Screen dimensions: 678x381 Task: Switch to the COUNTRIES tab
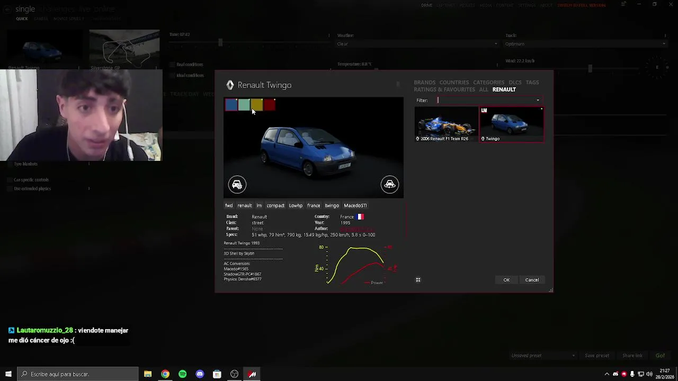[454, 83]
